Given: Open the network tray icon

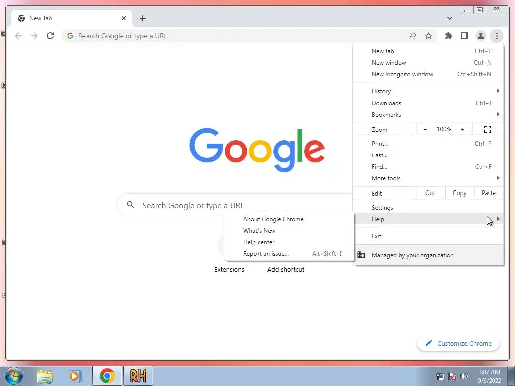Looking at the screenshot, I should tap(440, 376).
